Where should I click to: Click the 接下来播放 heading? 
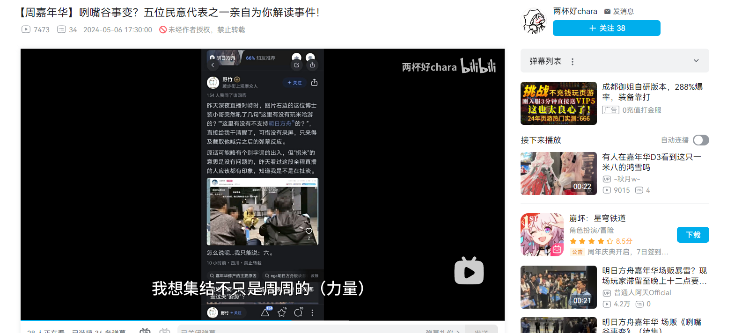coord(541,140)
